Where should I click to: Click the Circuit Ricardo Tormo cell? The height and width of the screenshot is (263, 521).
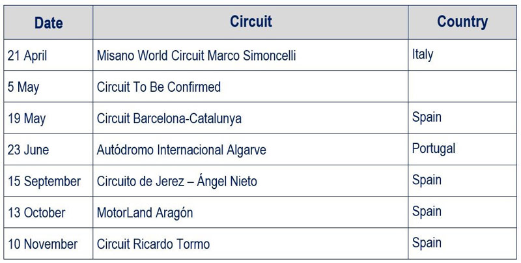click(153, 244)
